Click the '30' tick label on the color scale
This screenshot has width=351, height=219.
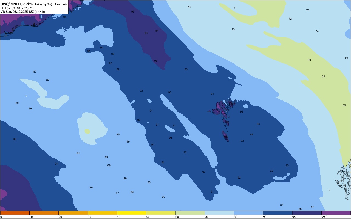pos(89,217)
